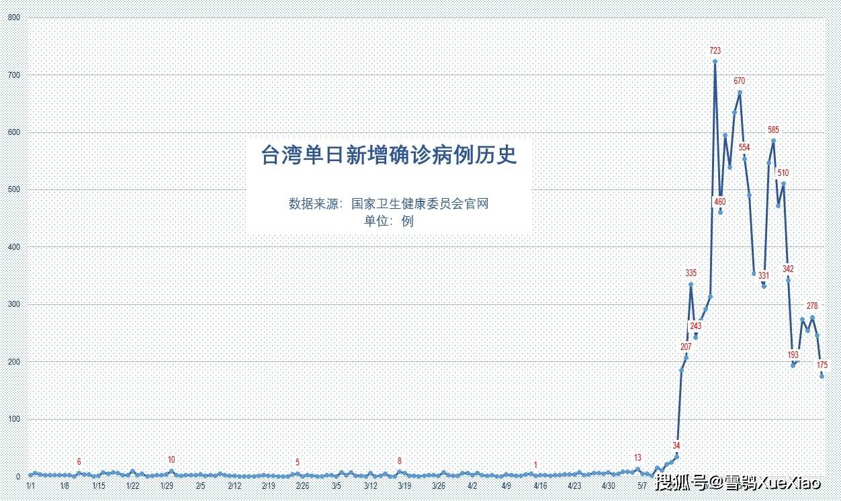Click the x-axis date 1/15
The width and height of the screenshot is (841, 501).
click(98, 485)
